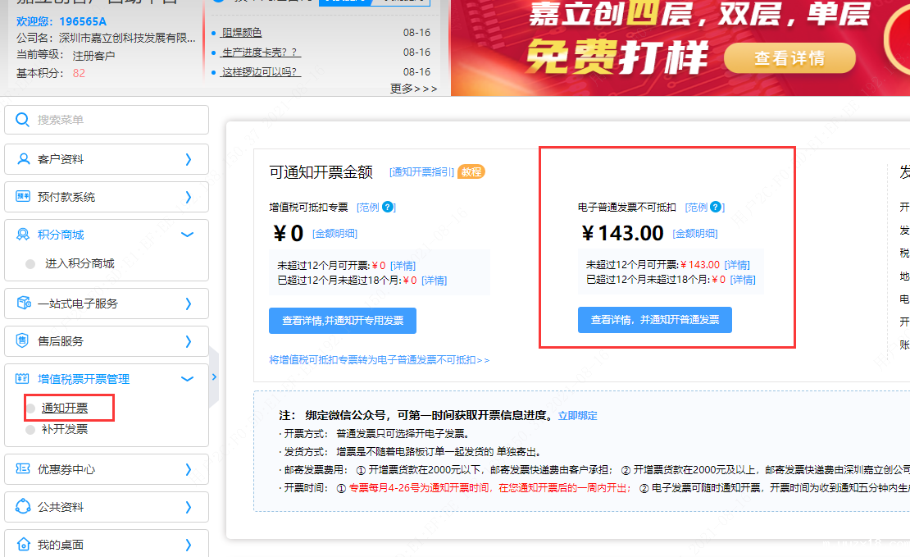Expand the 客户资料 menu chevron
Image resolution: width=910 pixels, height=557 pixels.
tap(188, 159)
